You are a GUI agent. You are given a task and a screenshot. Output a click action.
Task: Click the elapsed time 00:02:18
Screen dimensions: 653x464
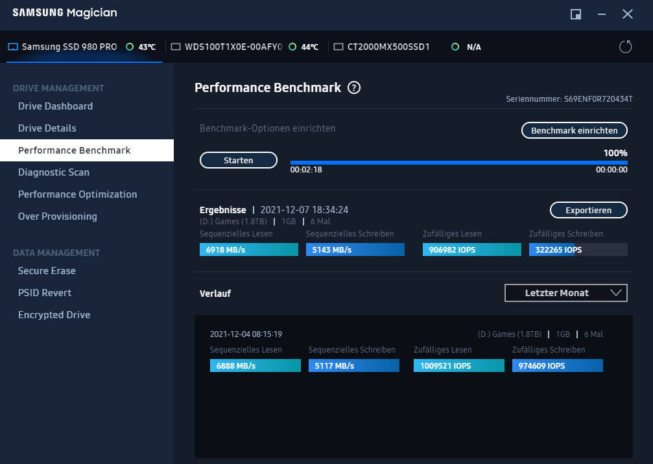pos(306,170)
